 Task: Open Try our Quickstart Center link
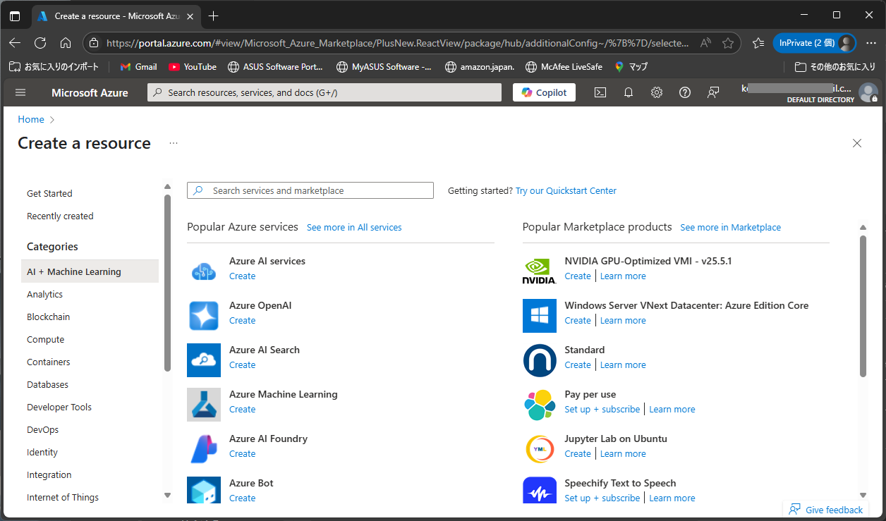[566, 190]
